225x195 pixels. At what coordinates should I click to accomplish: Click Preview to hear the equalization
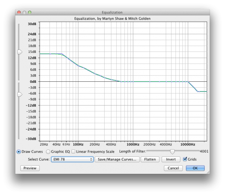(30, 168)
